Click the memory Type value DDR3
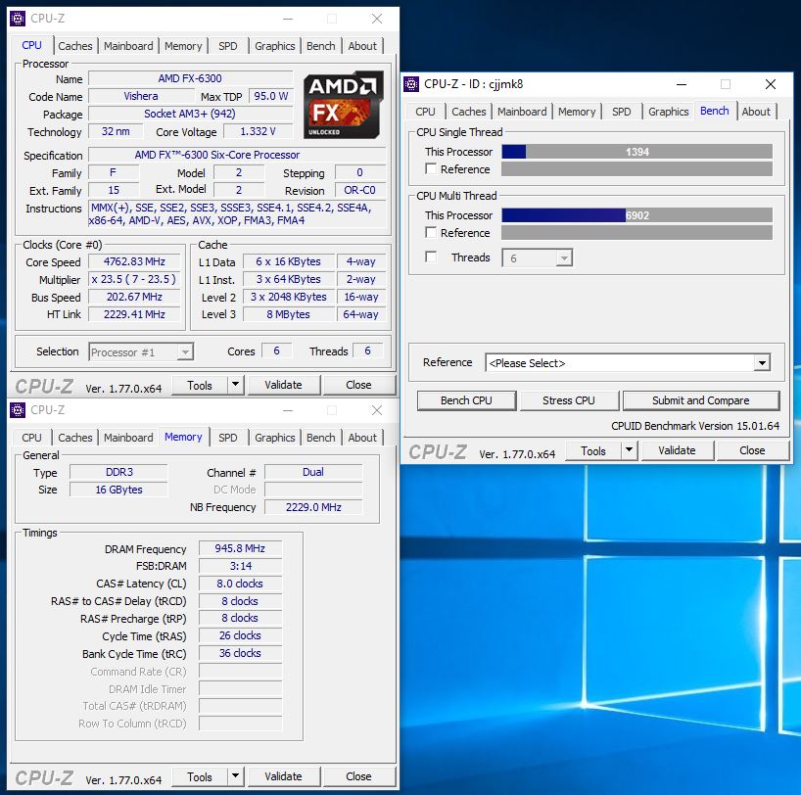 [x=119, y=472]
